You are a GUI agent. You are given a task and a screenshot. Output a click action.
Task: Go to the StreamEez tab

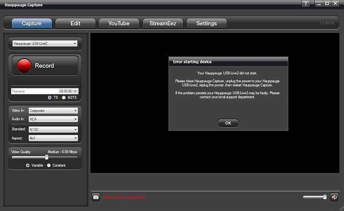coord(163,24)
